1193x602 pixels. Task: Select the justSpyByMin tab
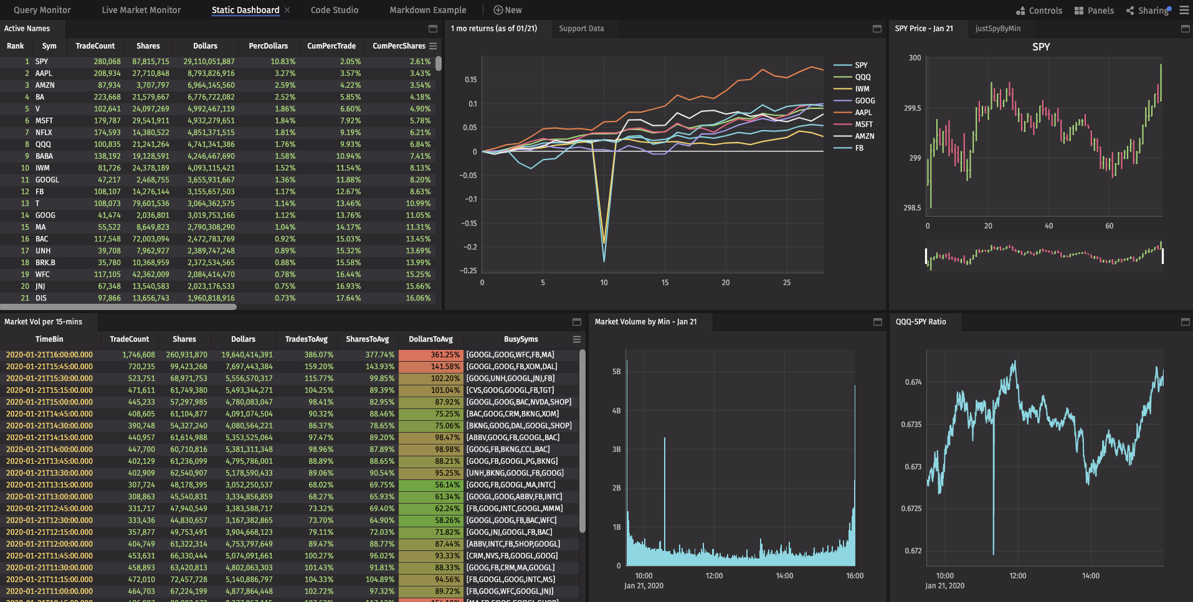click(x=998, y=29)
